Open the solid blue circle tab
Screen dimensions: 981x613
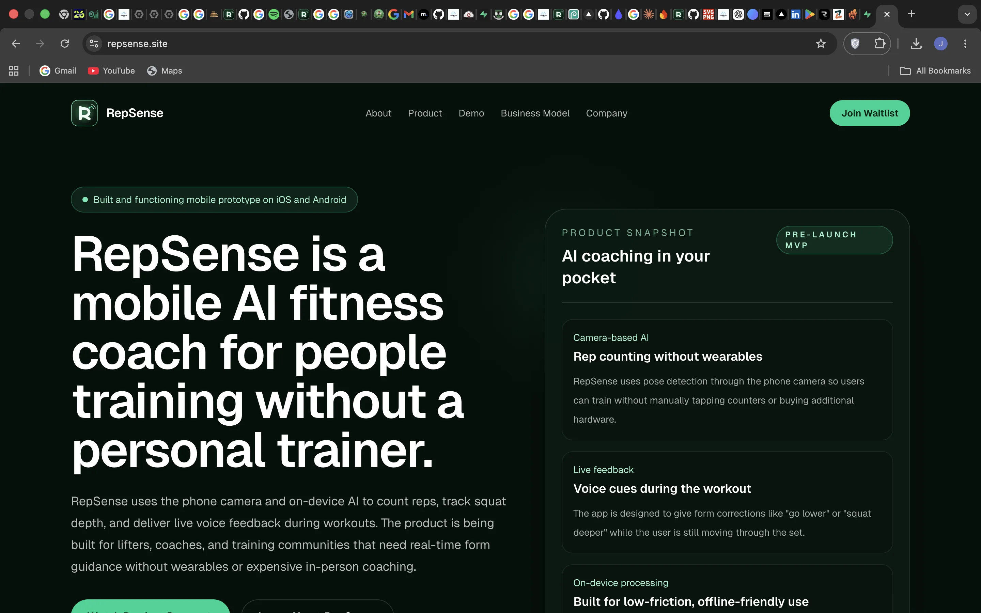pos(753,15)
